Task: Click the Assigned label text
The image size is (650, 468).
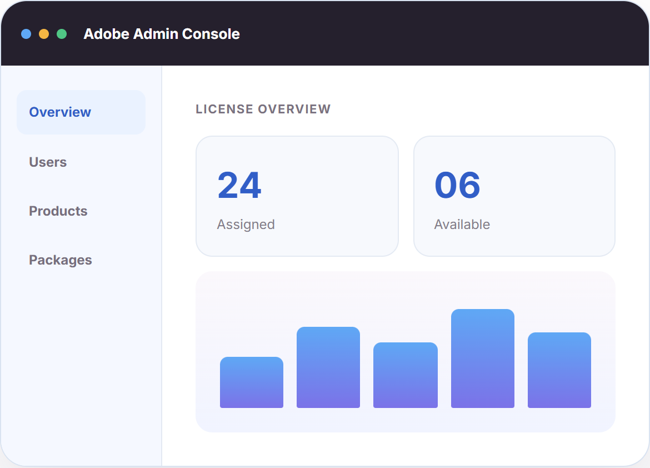Action: tap(246, 225)
